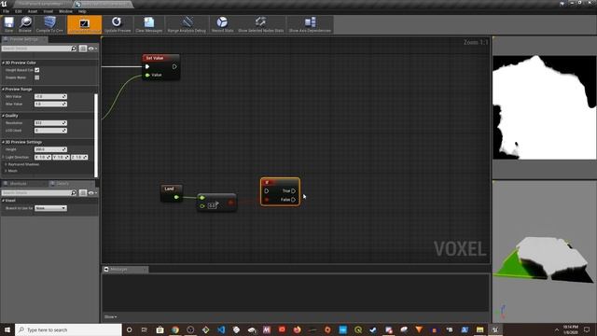Screen dimensions: 597x336
Task: Click the Update Preview icon
Action: 118,24
